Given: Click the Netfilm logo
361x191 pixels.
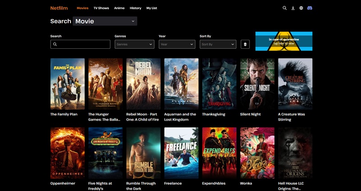Looking at the screenshot, I should tap(59, 8).
